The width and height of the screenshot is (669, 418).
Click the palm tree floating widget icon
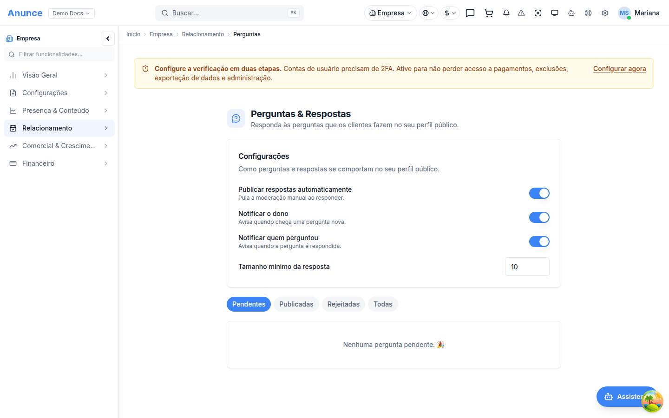tap(652, 401)
